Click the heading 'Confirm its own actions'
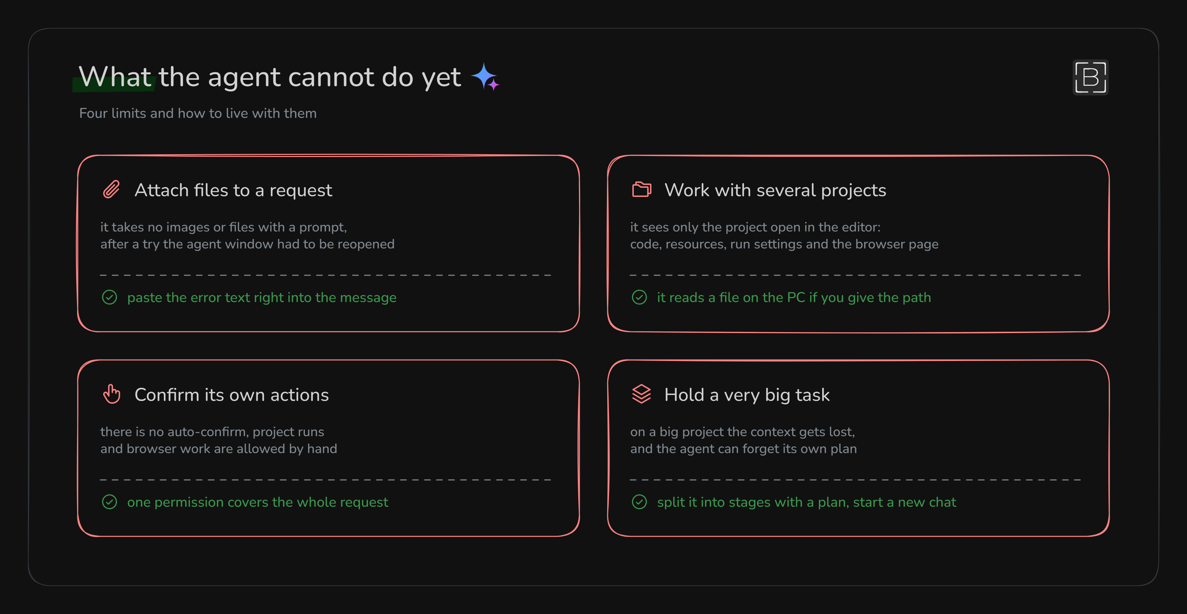Viewport: 1187px width, 614px height. (x=231, y=395)
